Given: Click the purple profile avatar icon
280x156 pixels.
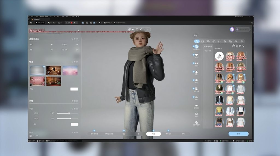Looking at the screenshot, I should pyautogui.click(x=232, y=29).
